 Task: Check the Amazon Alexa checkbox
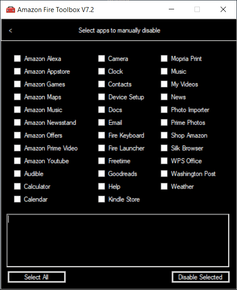[17, 58]
